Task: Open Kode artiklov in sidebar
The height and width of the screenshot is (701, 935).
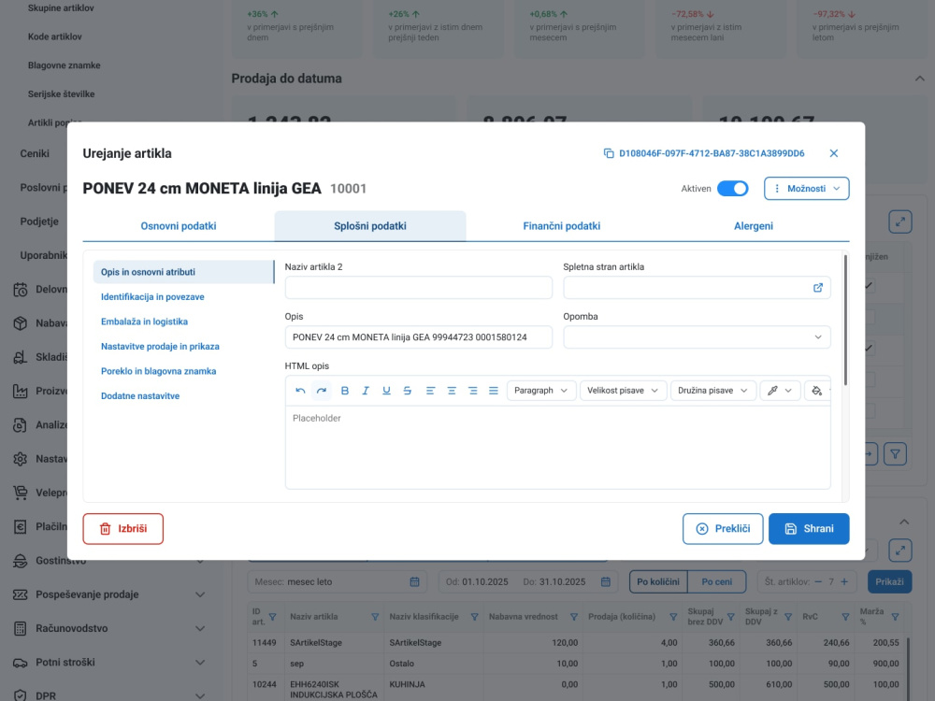Action: click(x=55, y=36)
